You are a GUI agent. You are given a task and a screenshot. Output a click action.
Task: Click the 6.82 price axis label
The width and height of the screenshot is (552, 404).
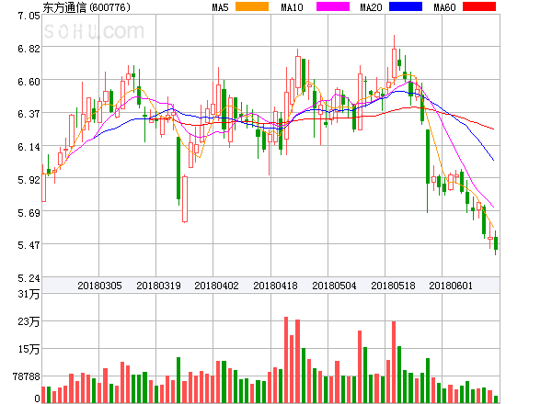29,49
